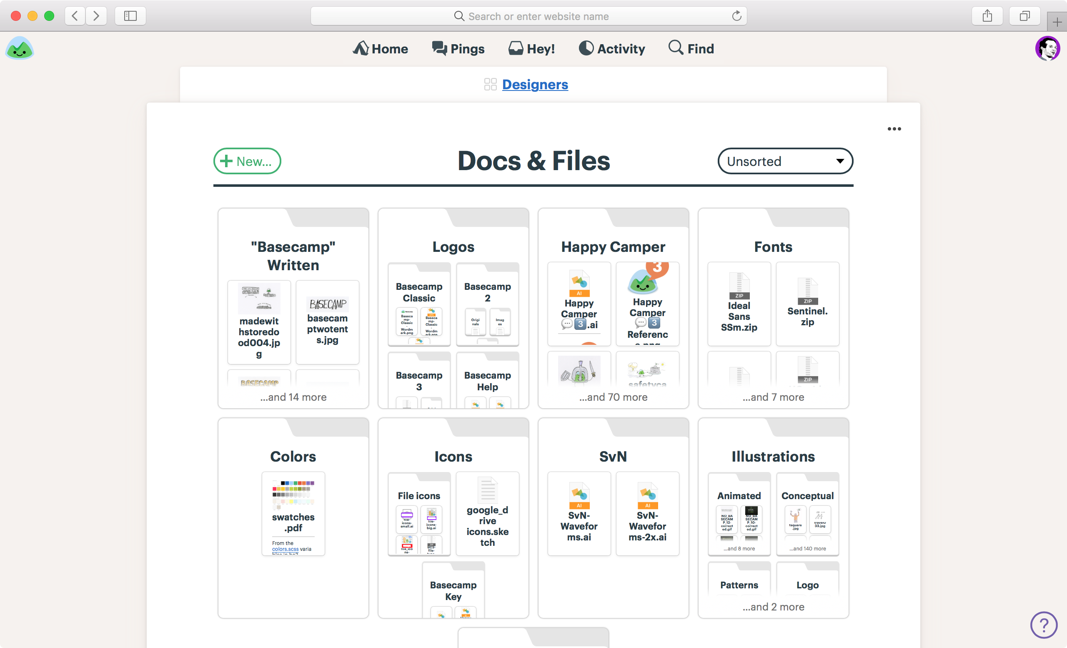
Task: Open the Activity page
Action: click(612, 48)
